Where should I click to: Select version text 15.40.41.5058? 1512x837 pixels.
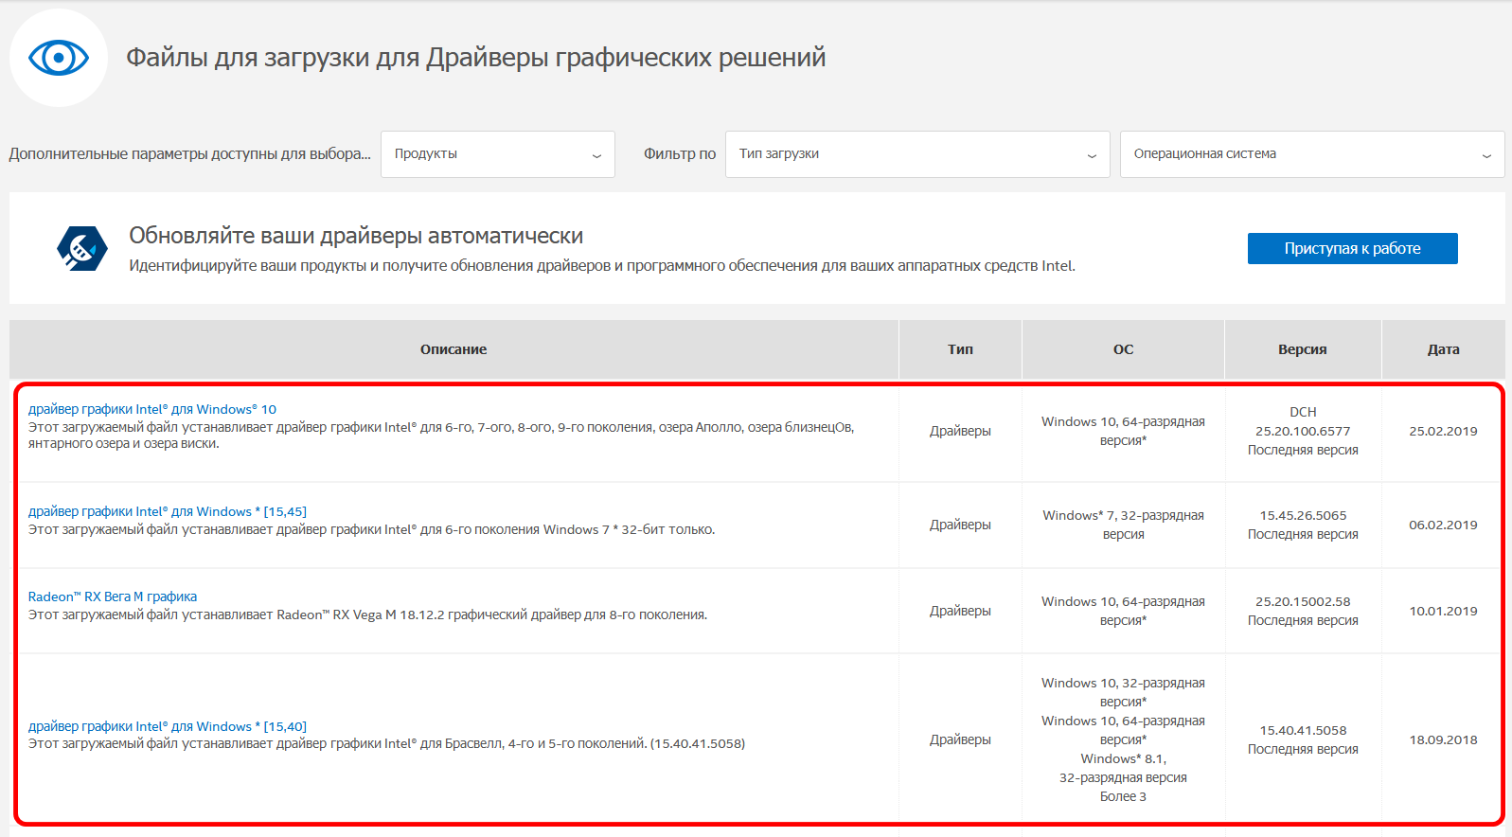pos(1303,730)
